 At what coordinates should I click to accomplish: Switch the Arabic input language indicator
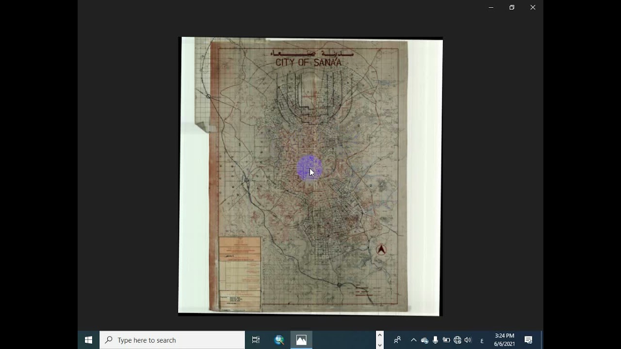coord(481,340)
